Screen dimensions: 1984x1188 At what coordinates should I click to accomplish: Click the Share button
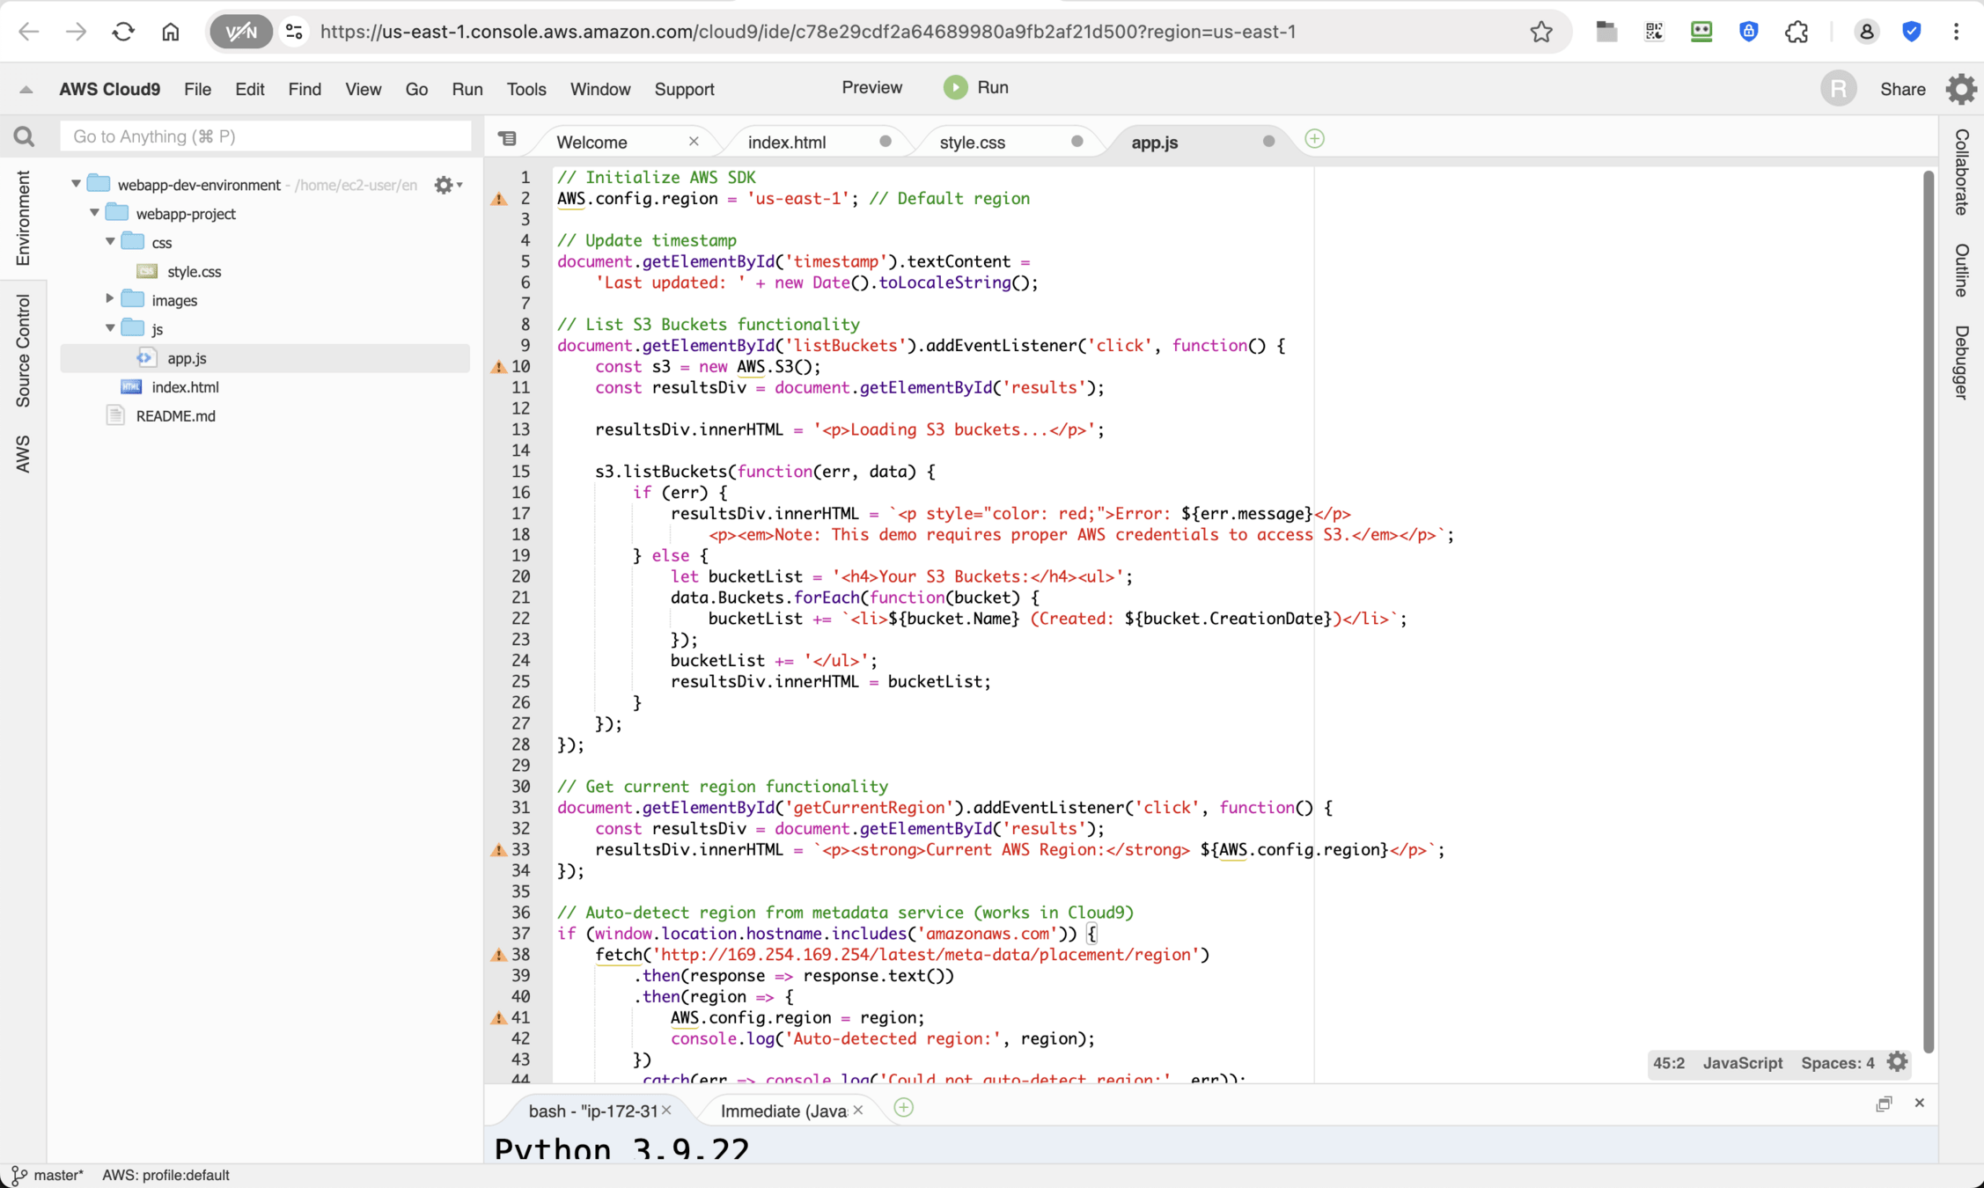pos(1902,89)
